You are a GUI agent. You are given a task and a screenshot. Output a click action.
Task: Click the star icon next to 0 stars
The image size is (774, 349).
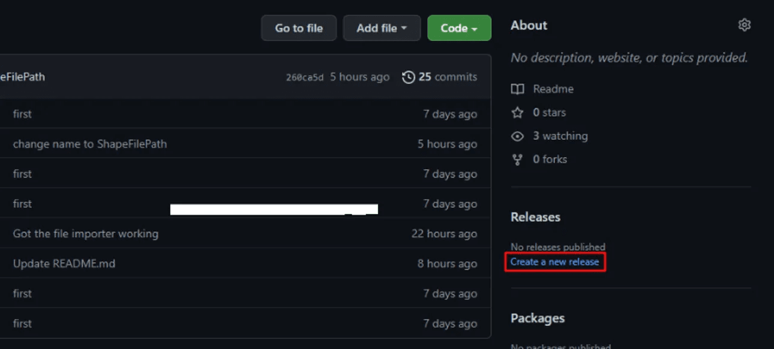(517, 113)
